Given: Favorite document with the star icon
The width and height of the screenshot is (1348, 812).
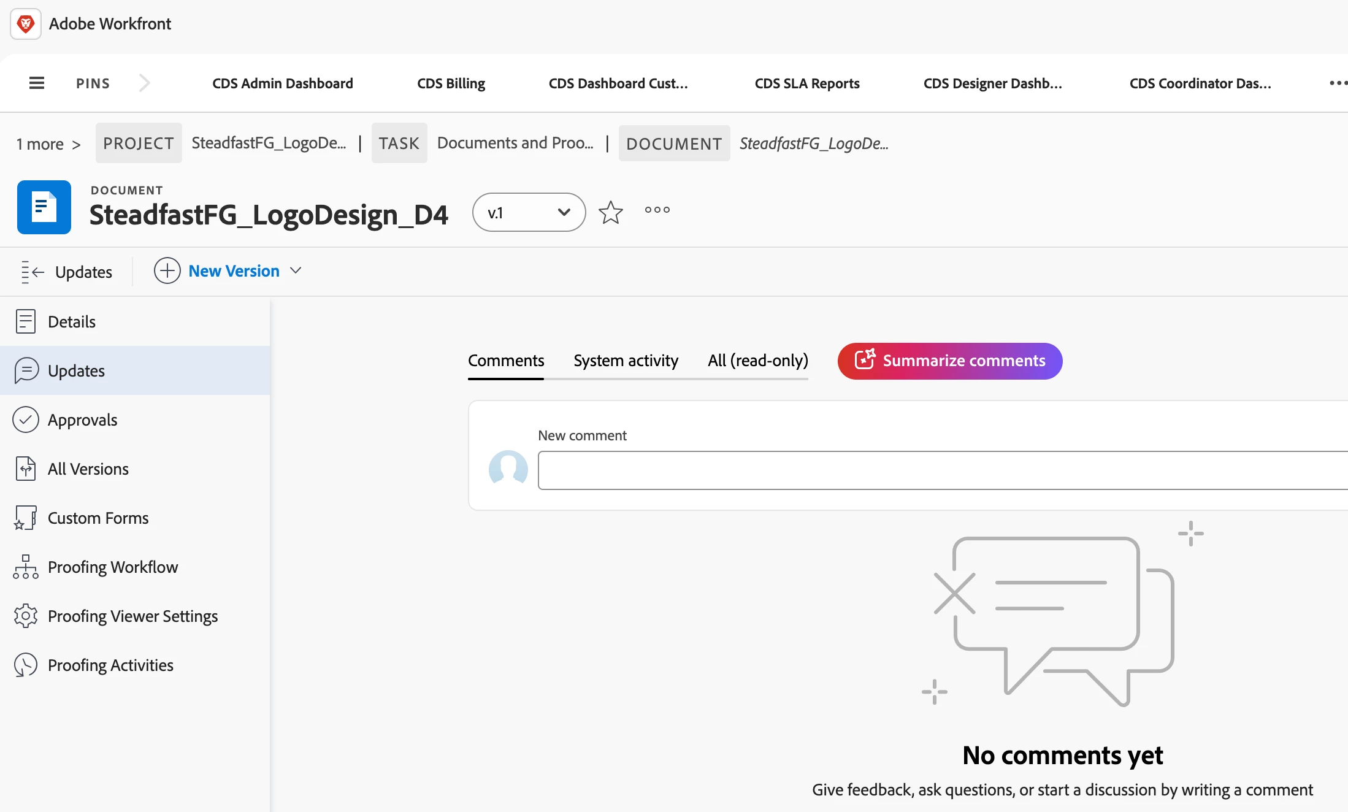Looking at the screenshot, I should coord(610,212).
